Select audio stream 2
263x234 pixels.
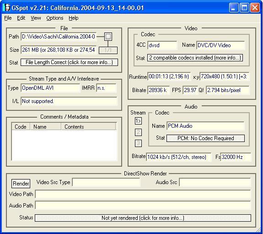coord(138,132)
